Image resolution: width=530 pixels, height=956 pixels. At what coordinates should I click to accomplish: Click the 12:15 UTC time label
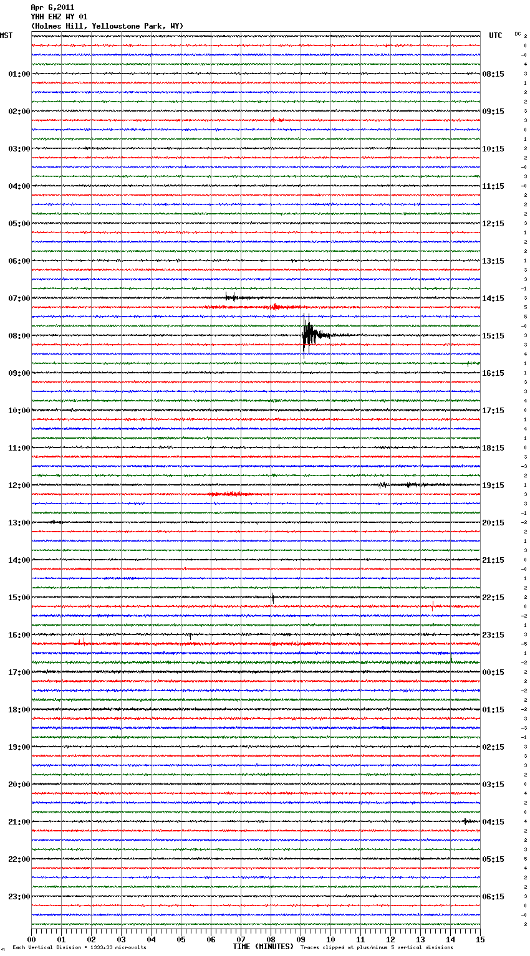click(x=493, y=224)
